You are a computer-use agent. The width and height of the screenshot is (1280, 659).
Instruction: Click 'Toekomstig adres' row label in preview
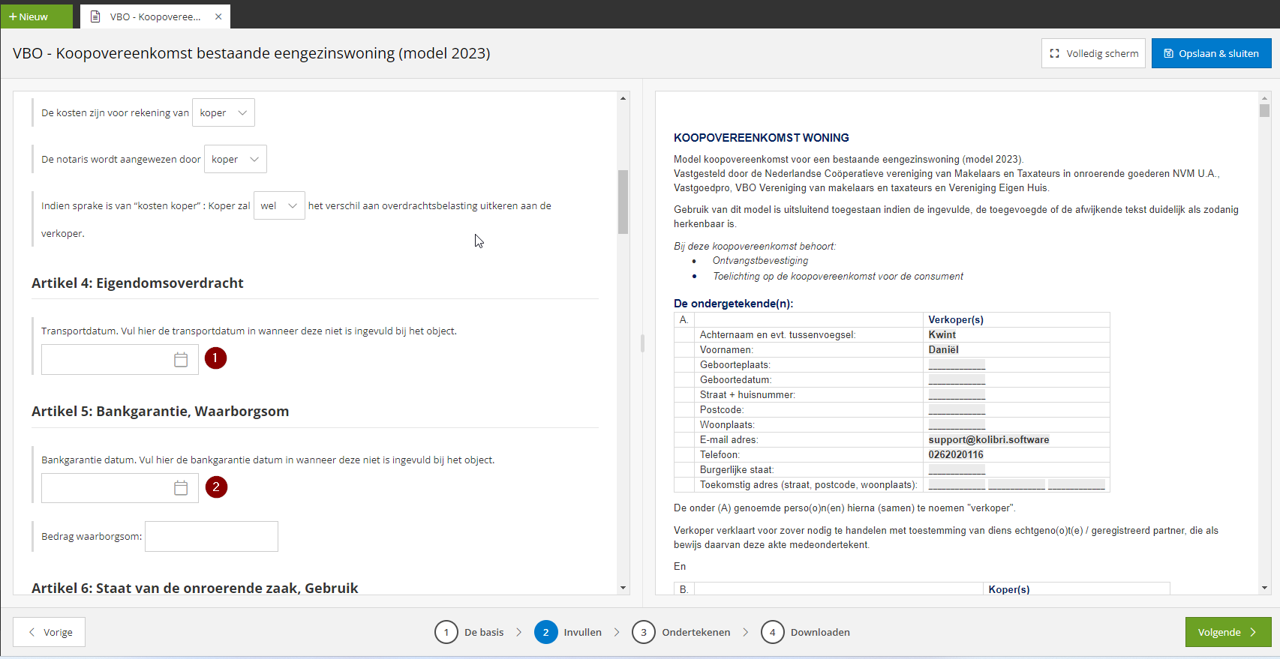tap(809, 484)
